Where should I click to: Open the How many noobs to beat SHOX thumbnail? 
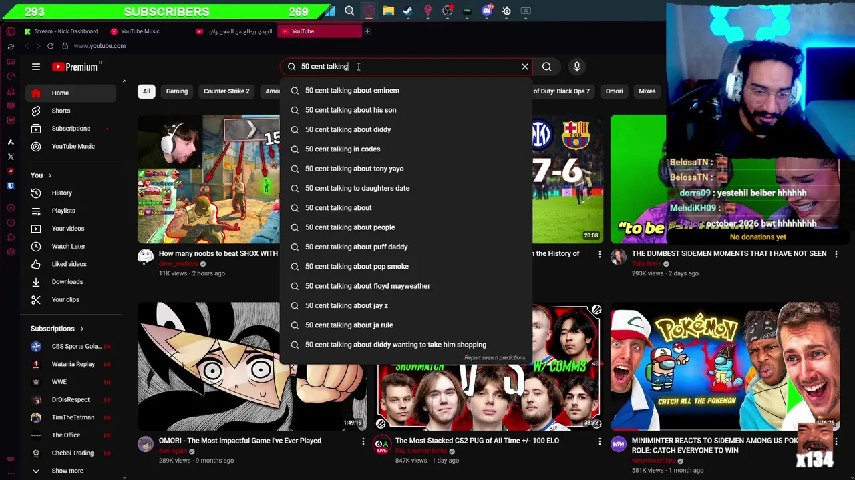pos(208,179)
